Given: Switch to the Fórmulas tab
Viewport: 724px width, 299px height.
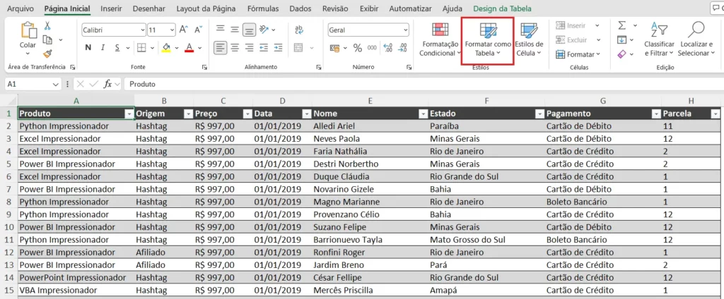Looking at the screenshot, I should point(263,8).
